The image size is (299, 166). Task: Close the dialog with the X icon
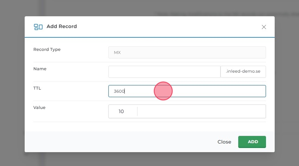tap(264, 27)
